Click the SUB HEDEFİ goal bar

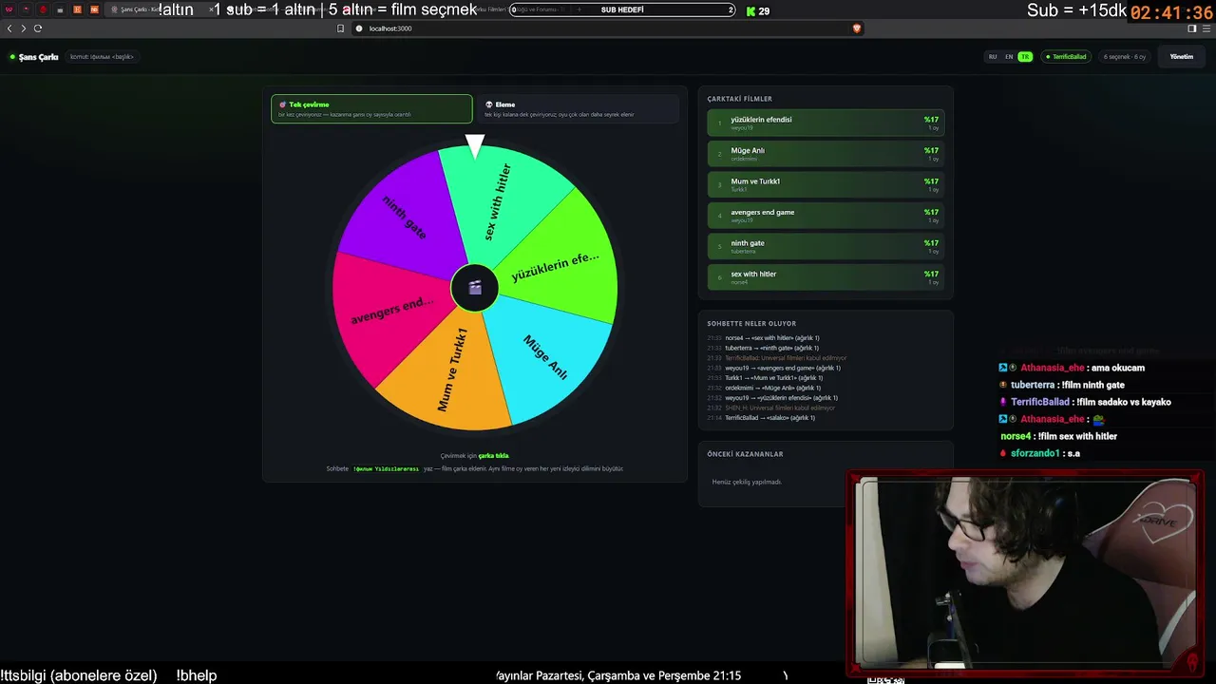point(622,9)
